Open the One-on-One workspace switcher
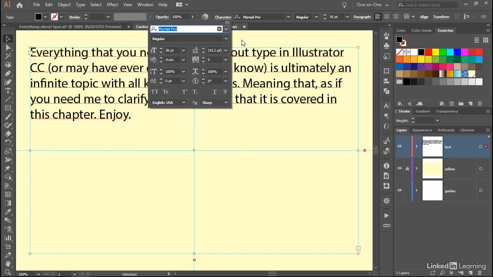Image resolution: width=493 pixels, height=277 pixels. (372, 5)
